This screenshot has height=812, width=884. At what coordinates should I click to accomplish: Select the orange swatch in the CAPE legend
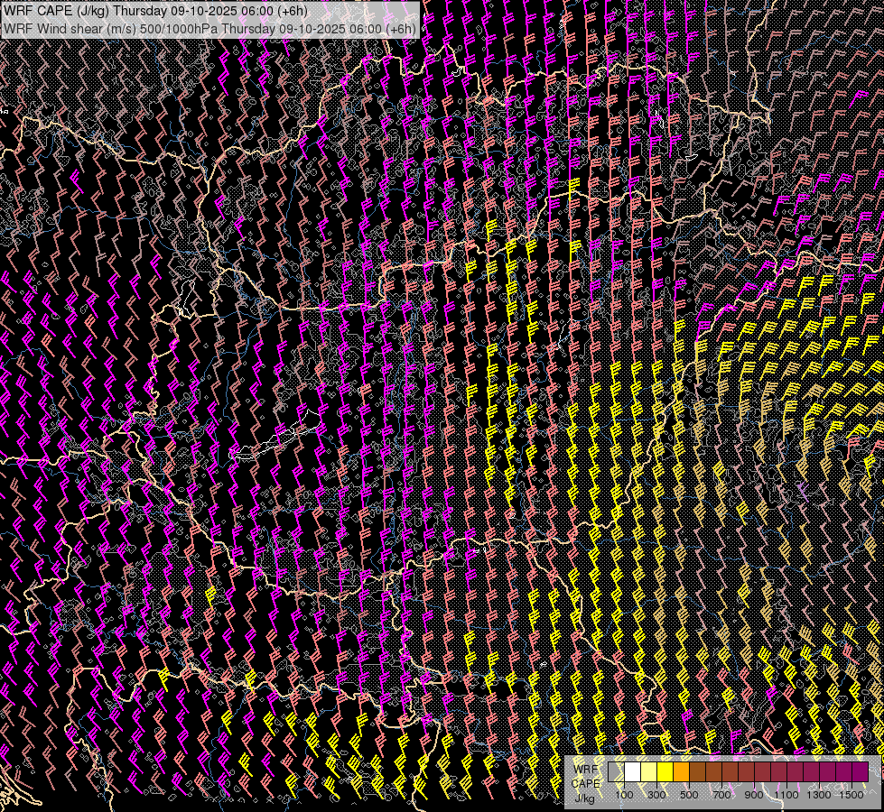pyautogui.click(x=681, y=771)
